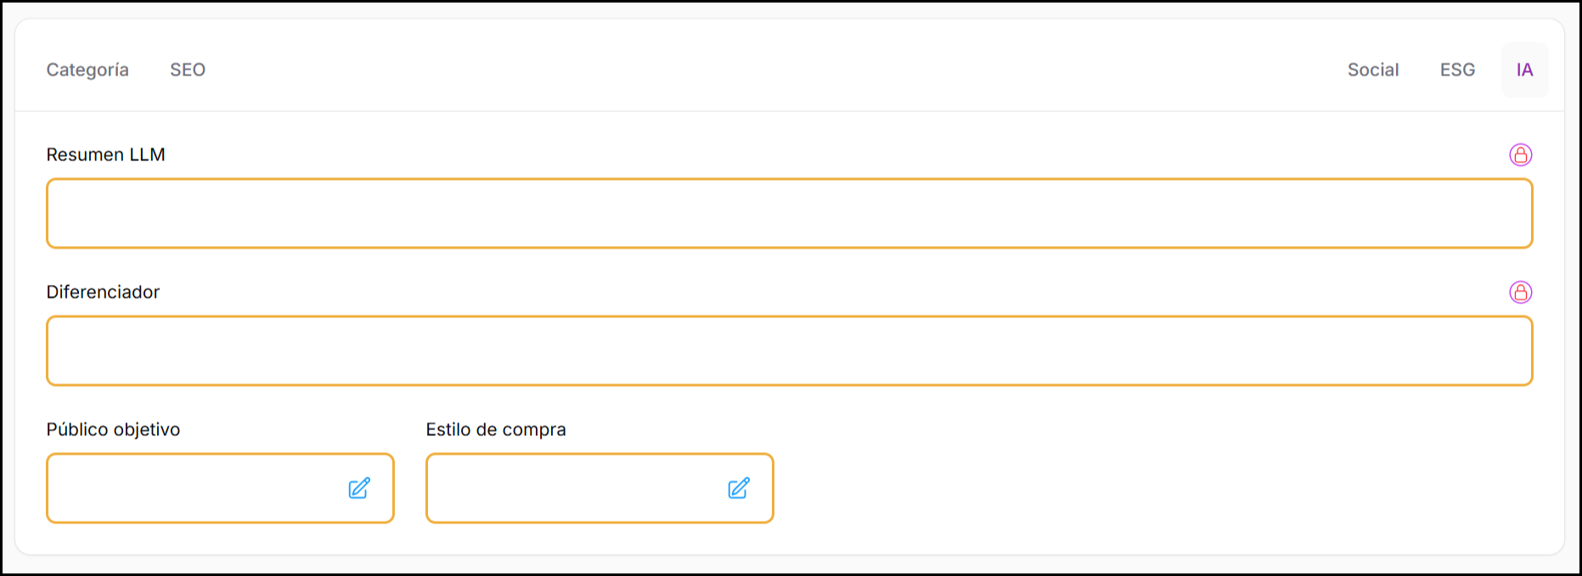Screen dimensions: 1582x576
Task: Click the Diferenciador label text
Action: [x=103, y=292]
